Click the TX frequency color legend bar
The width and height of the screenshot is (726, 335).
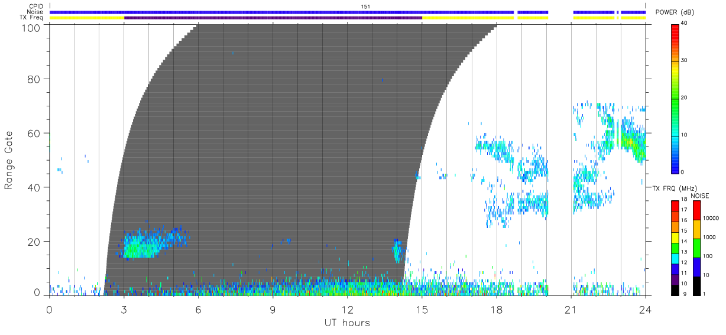pyautogui.click(x=675, y=247)
